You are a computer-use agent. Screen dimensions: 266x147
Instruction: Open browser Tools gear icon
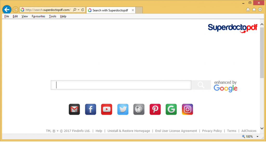point(260,10)
